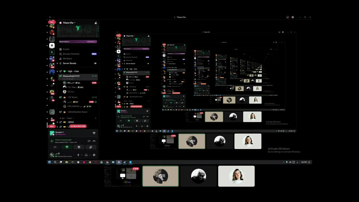This screenshot has width=359, height=202.
Task: Open the Blaze server with 78 badge
Action: [52, 59]
